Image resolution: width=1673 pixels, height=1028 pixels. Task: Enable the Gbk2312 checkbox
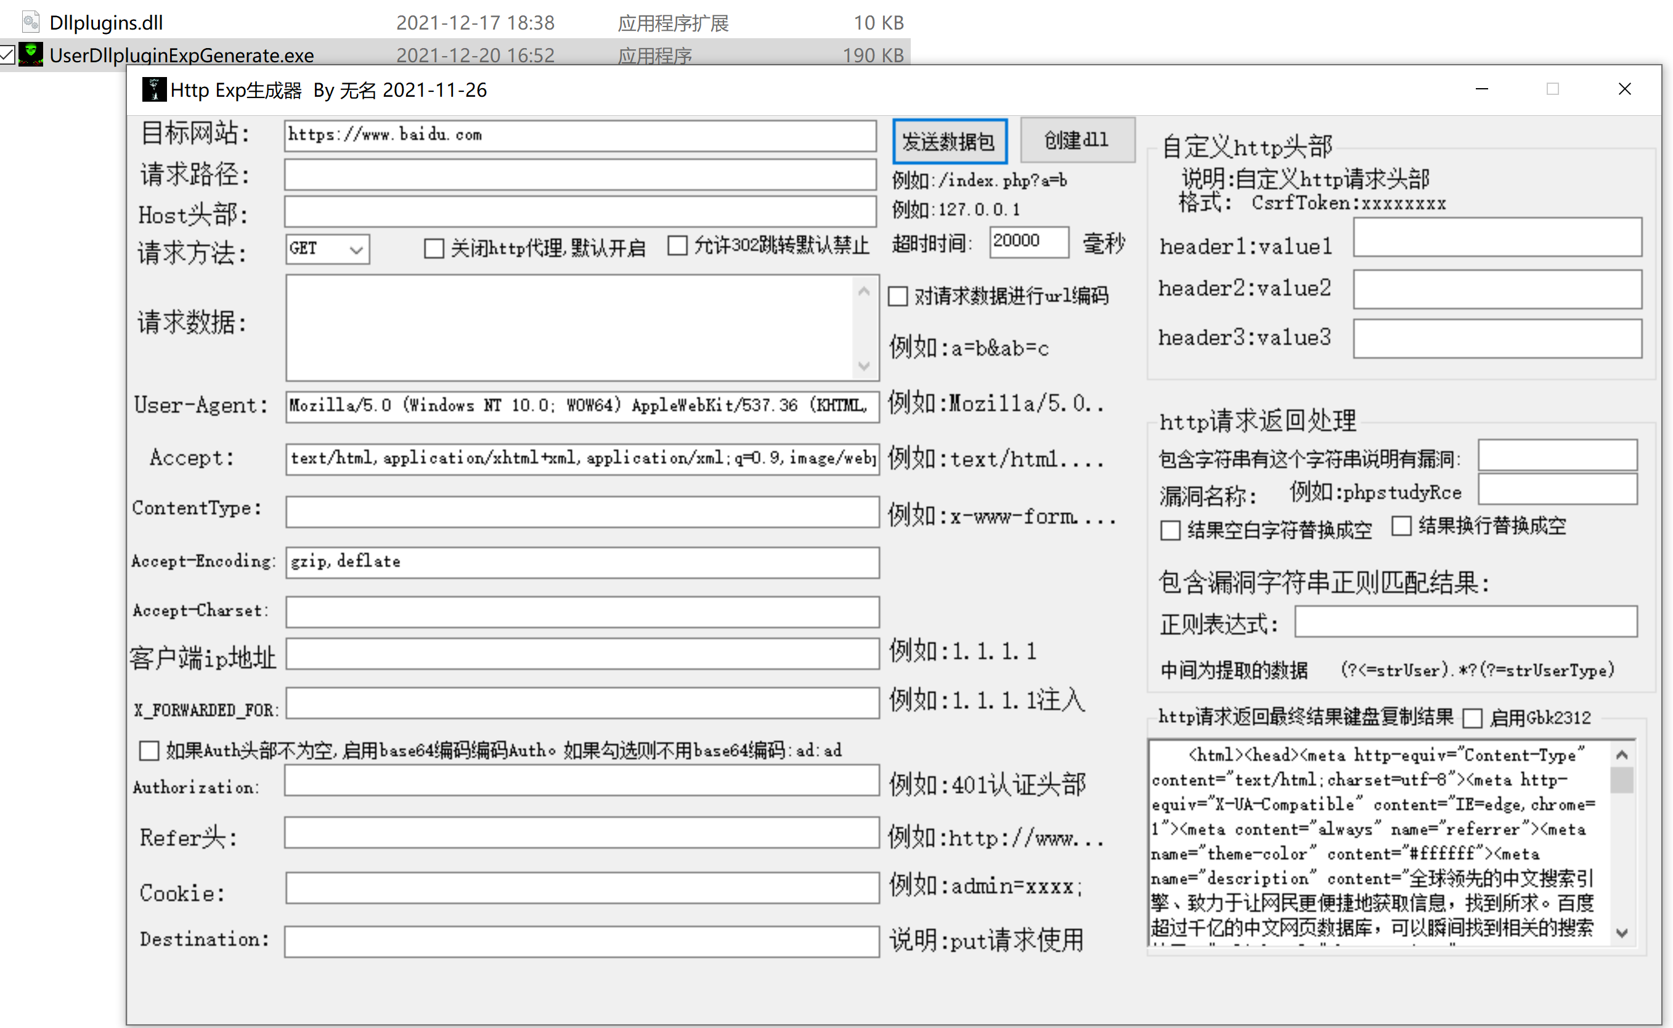point(1473,718)
